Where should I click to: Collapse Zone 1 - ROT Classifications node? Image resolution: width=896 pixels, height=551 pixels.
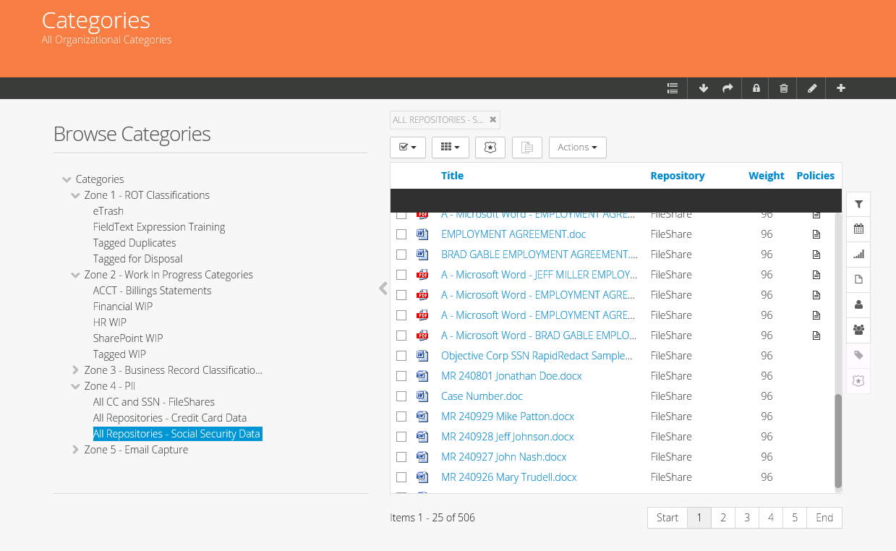coord(76,195)
